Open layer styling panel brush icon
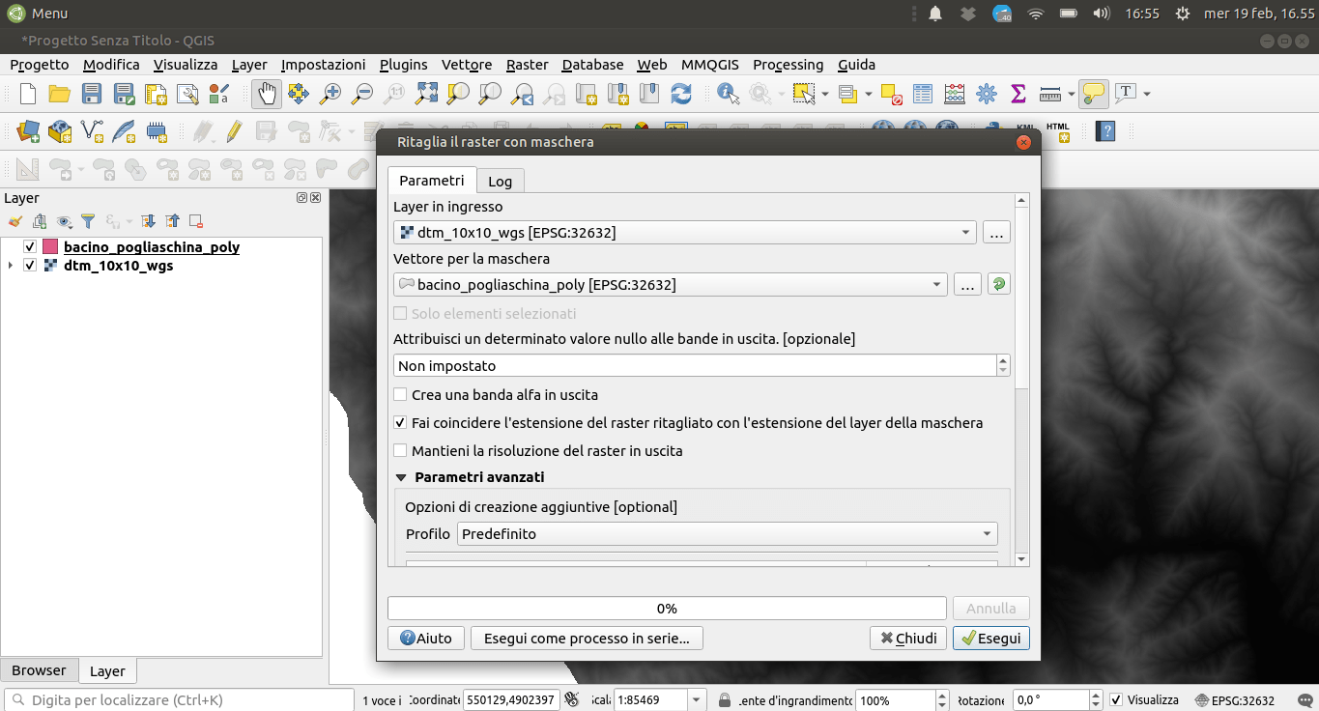The width and height of the screenshot is (1319, 711). point(15,221)
